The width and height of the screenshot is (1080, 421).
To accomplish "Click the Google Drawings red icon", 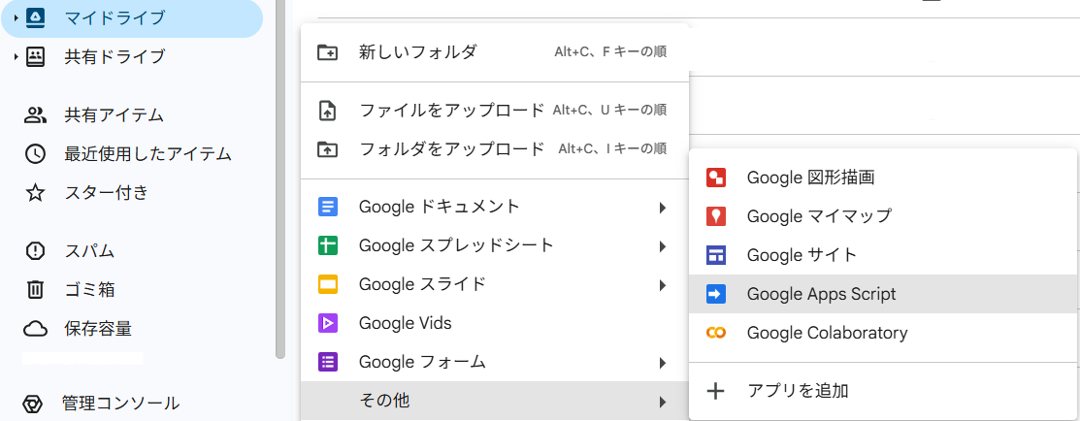I will pyautogui.click(x=716, y=178).
